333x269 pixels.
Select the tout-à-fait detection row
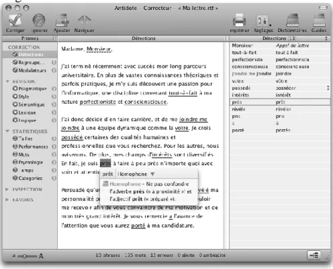pyautogui.click(x=280, y=53)
